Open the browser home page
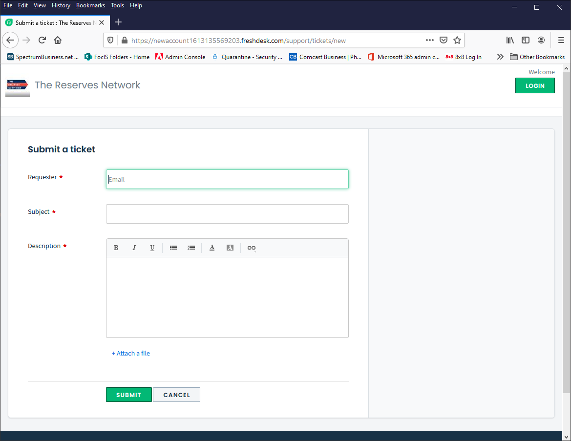The width and height of the screenshot is (571, 441). pos(58,40)
